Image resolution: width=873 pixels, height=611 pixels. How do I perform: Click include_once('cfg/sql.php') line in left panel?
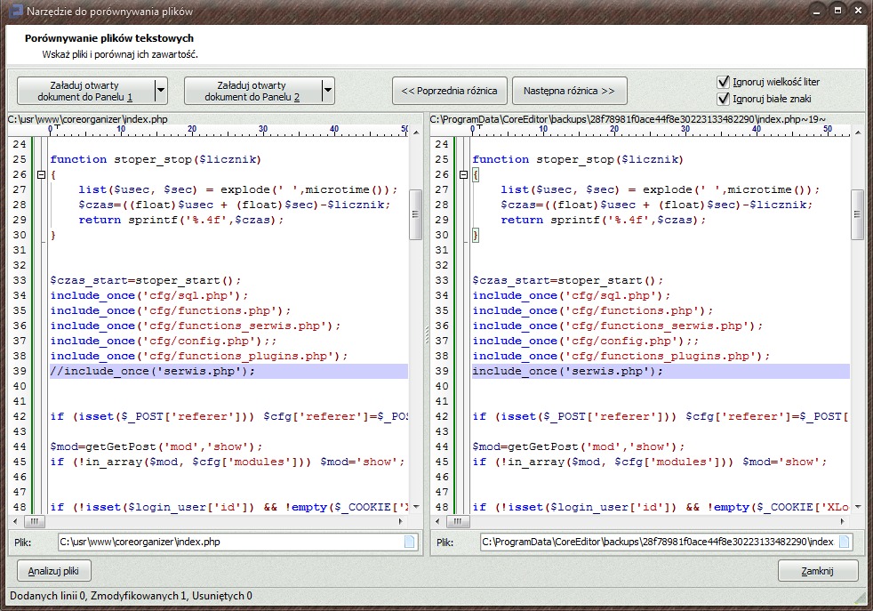148,296
